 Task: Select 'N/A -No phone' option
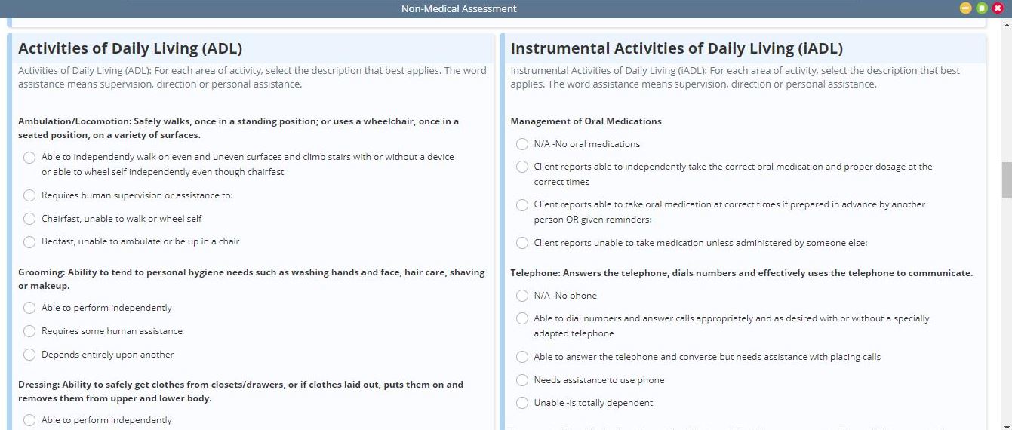point(521,296)
